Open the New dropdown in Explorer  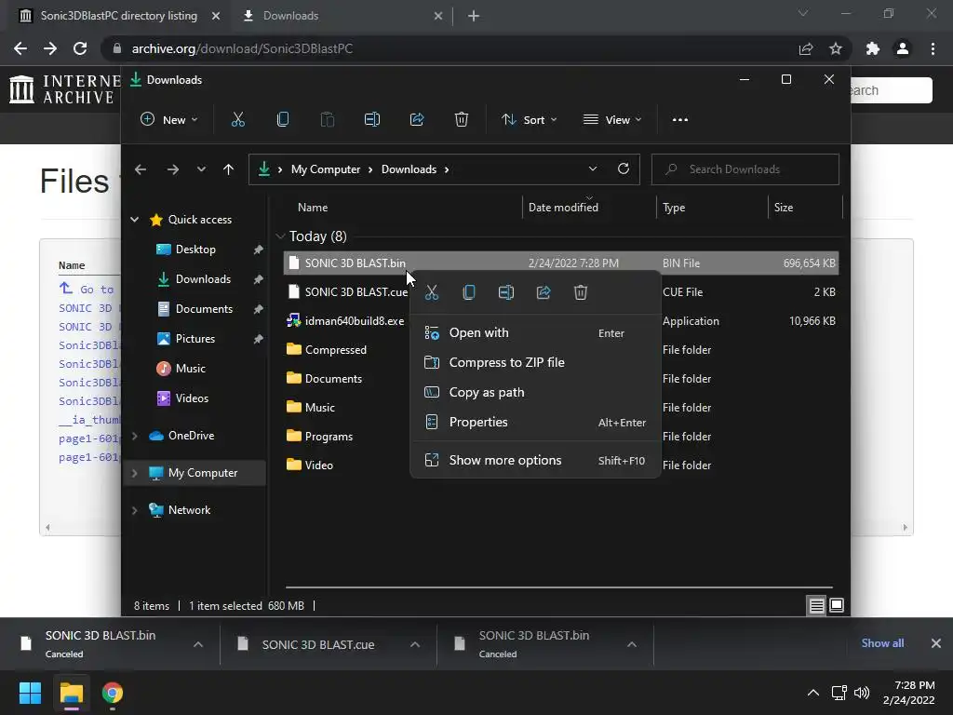[169, 120]
